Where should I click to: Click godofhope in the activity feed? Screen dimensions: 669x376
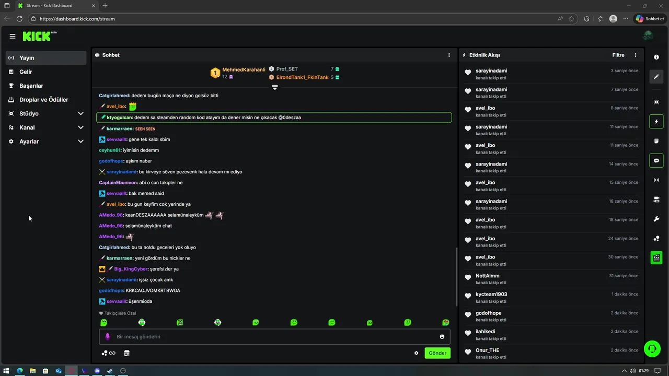[x=489, y=313]
